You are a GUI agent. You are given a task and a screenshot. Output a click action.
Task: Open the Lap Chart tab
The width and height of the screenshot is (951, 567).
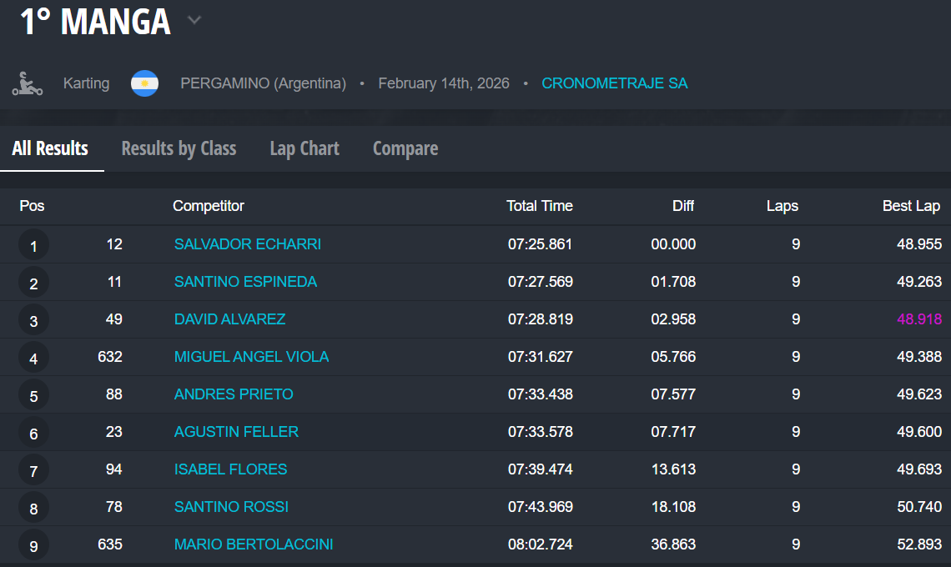(304, 148)
